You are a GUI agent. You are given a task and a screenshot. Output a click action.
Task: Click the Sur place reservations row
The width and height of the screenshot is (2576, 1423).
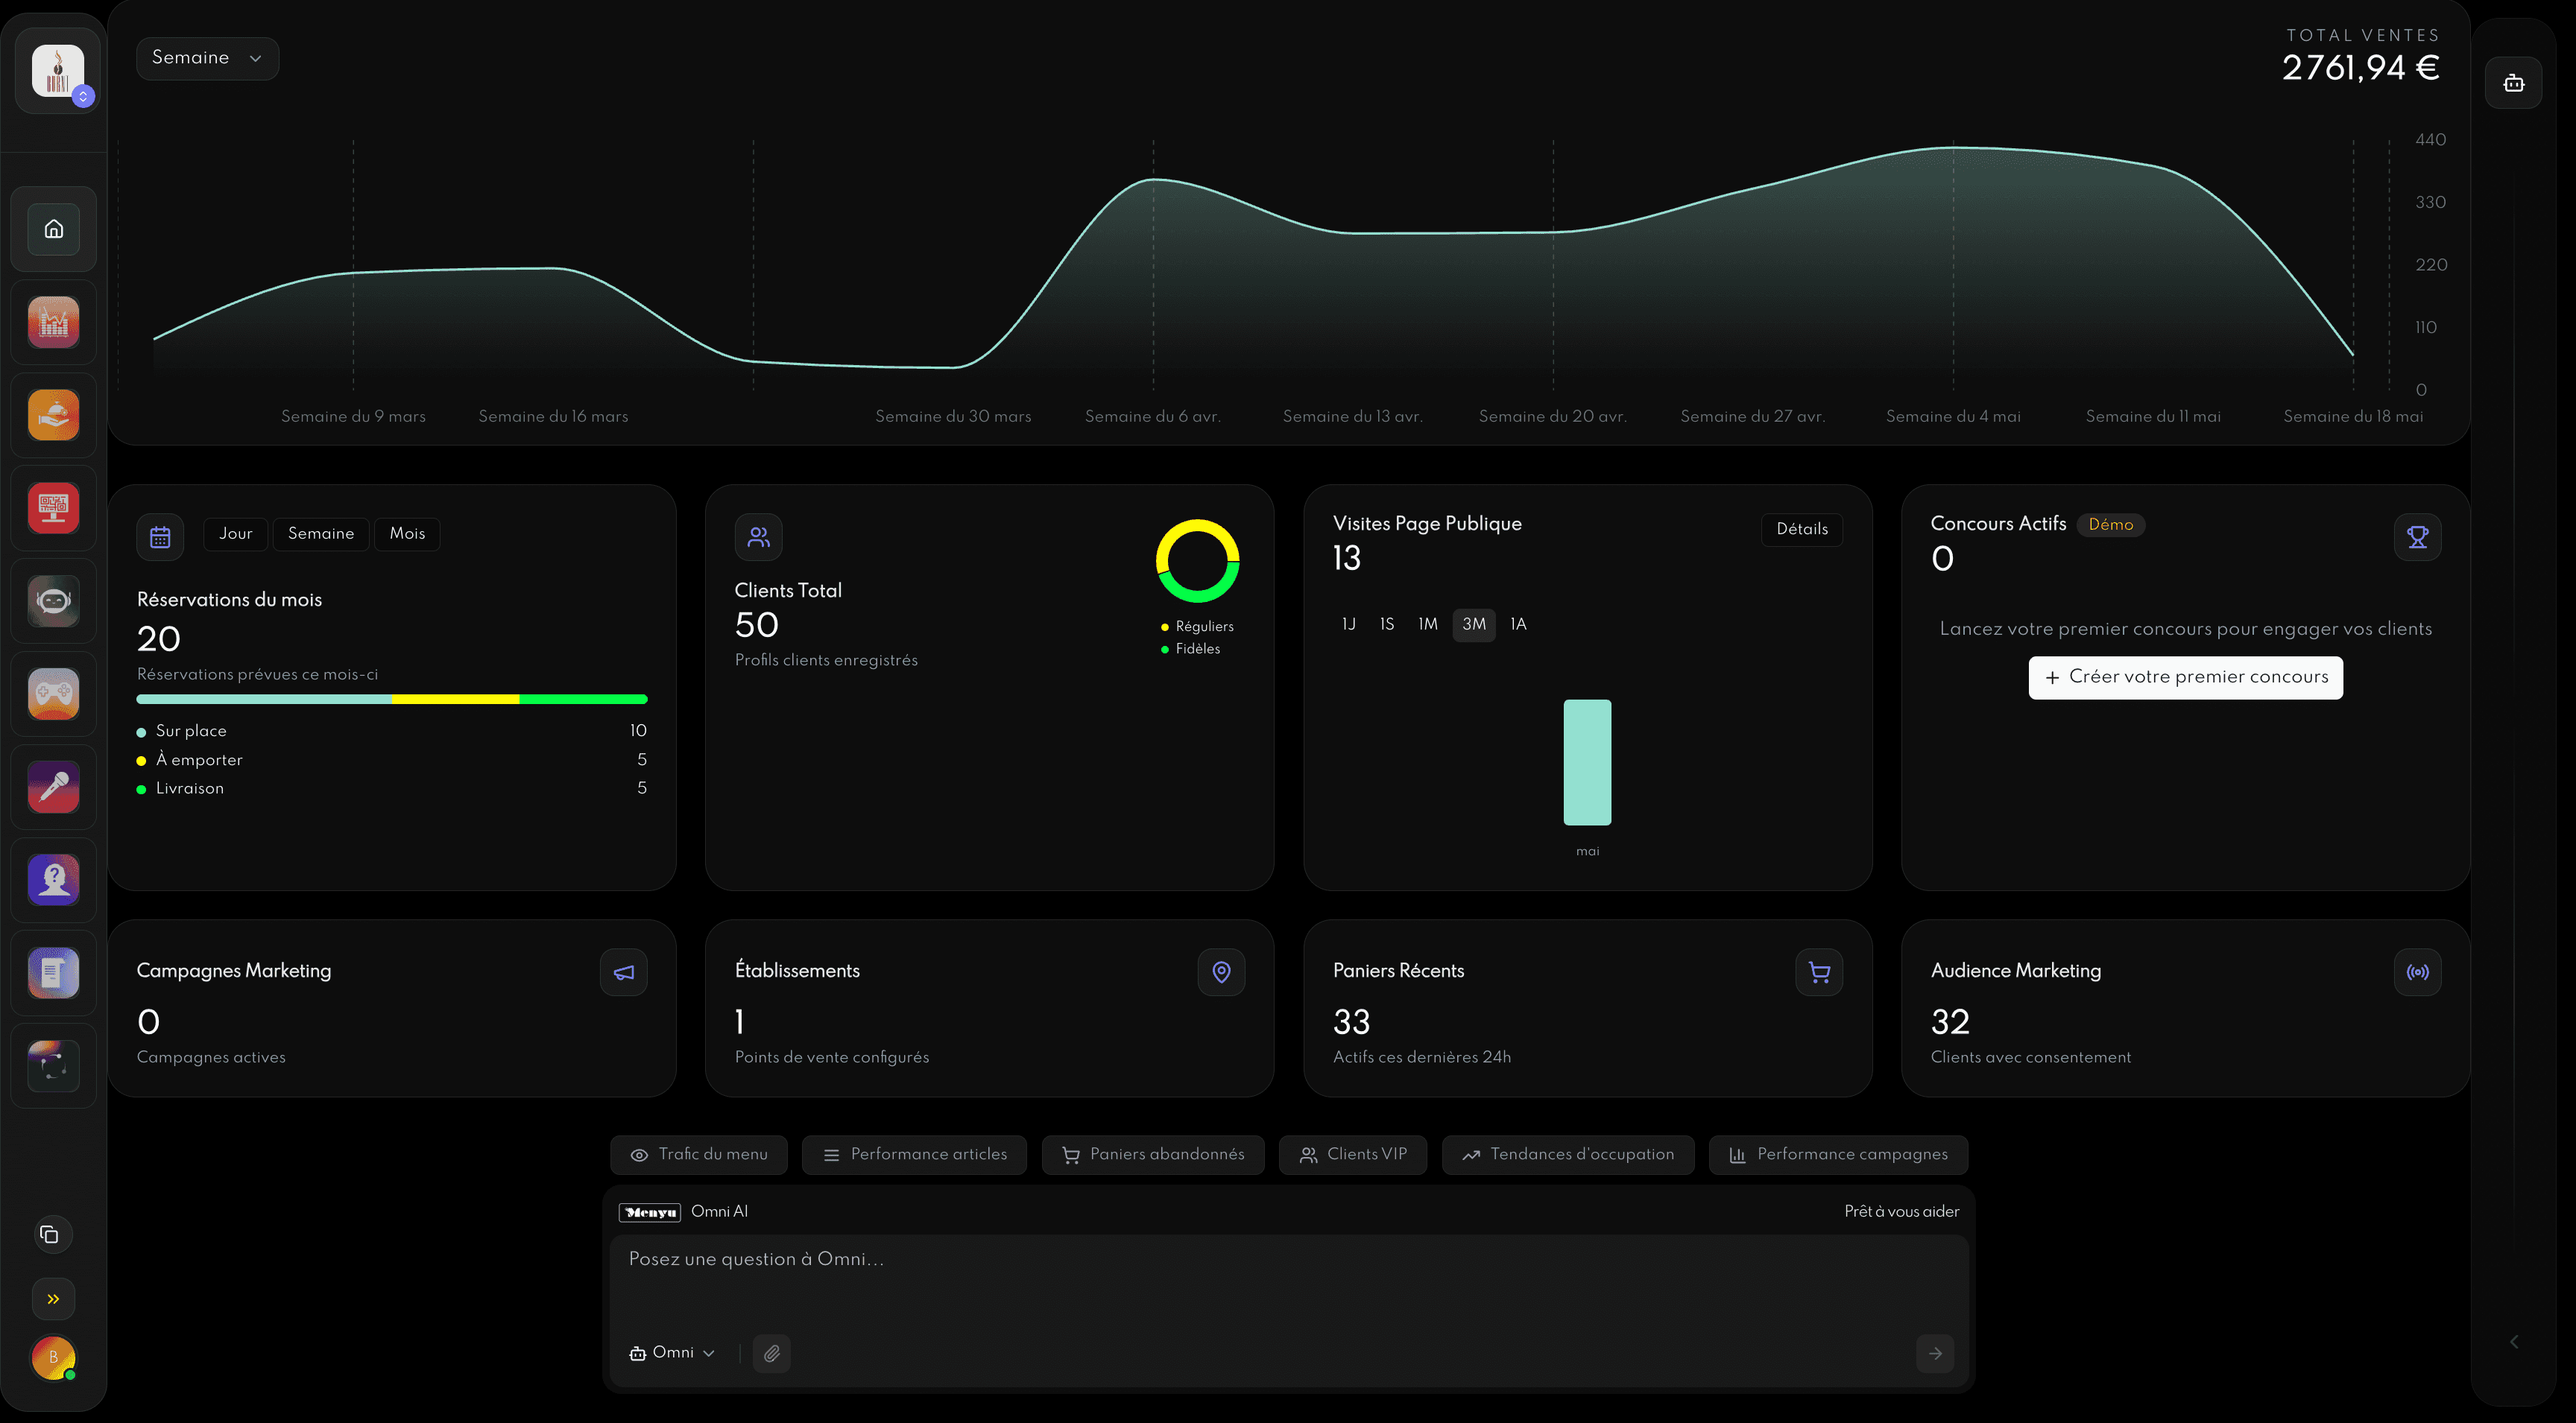tap(392, 732)
